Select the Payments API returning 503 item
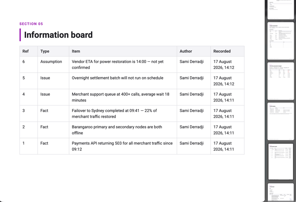The width and height of the screenshot is (296, 202). pos(122,146)
